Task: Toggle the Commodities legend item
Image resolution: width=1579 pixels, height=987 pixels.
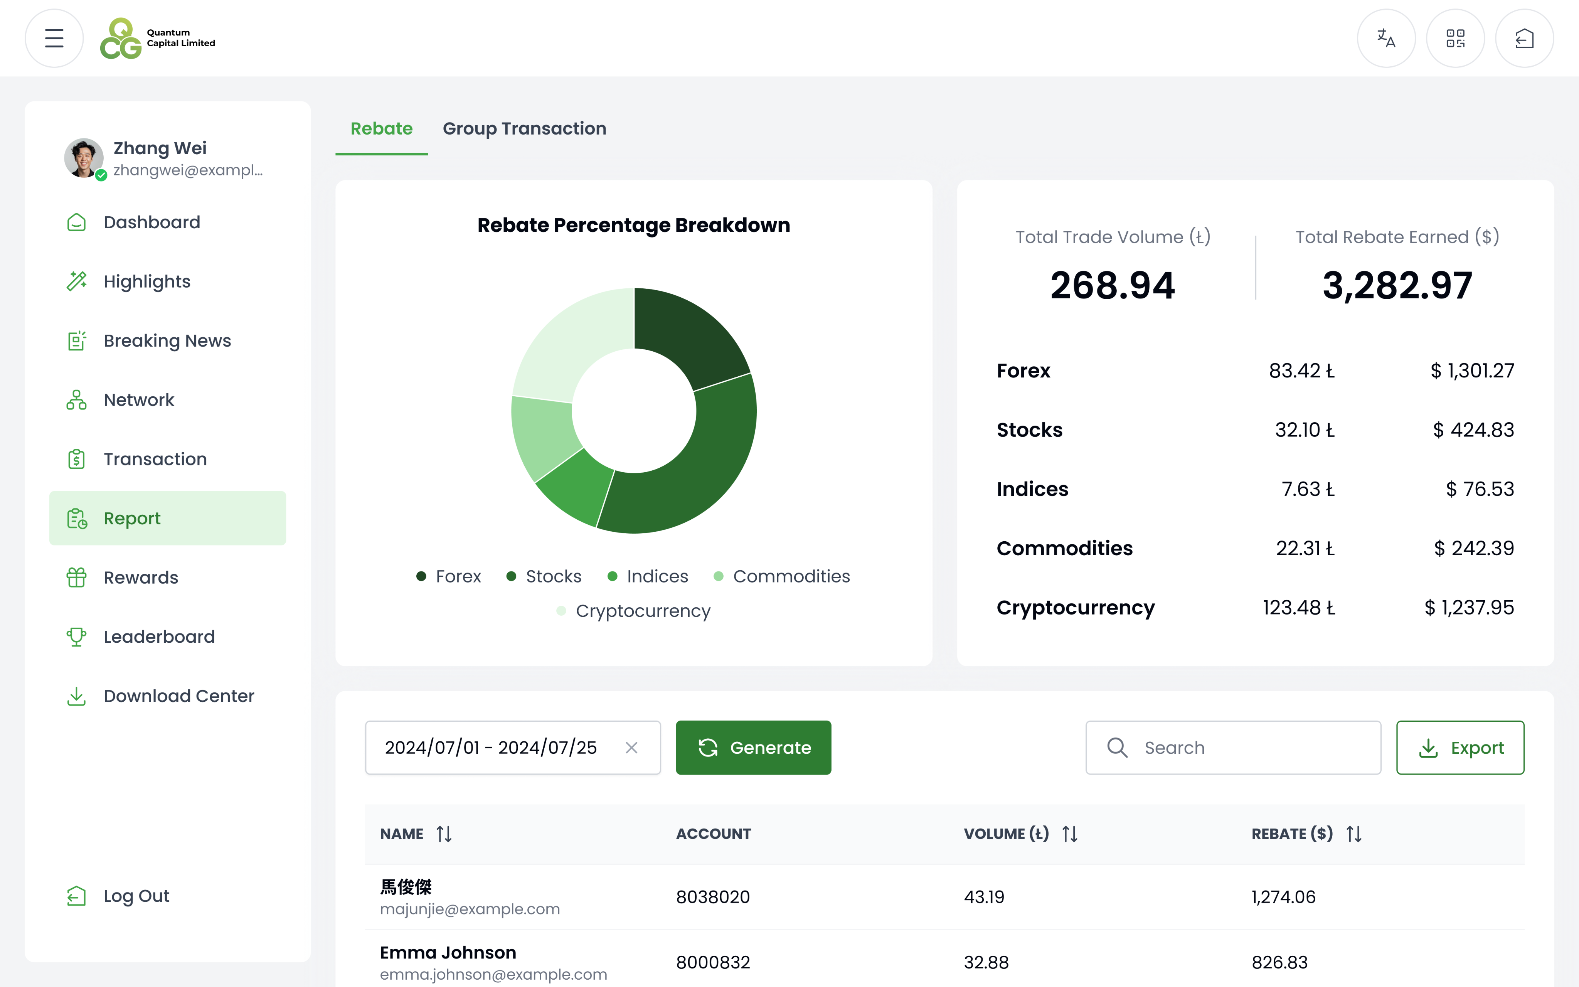Action: (782, 576)
